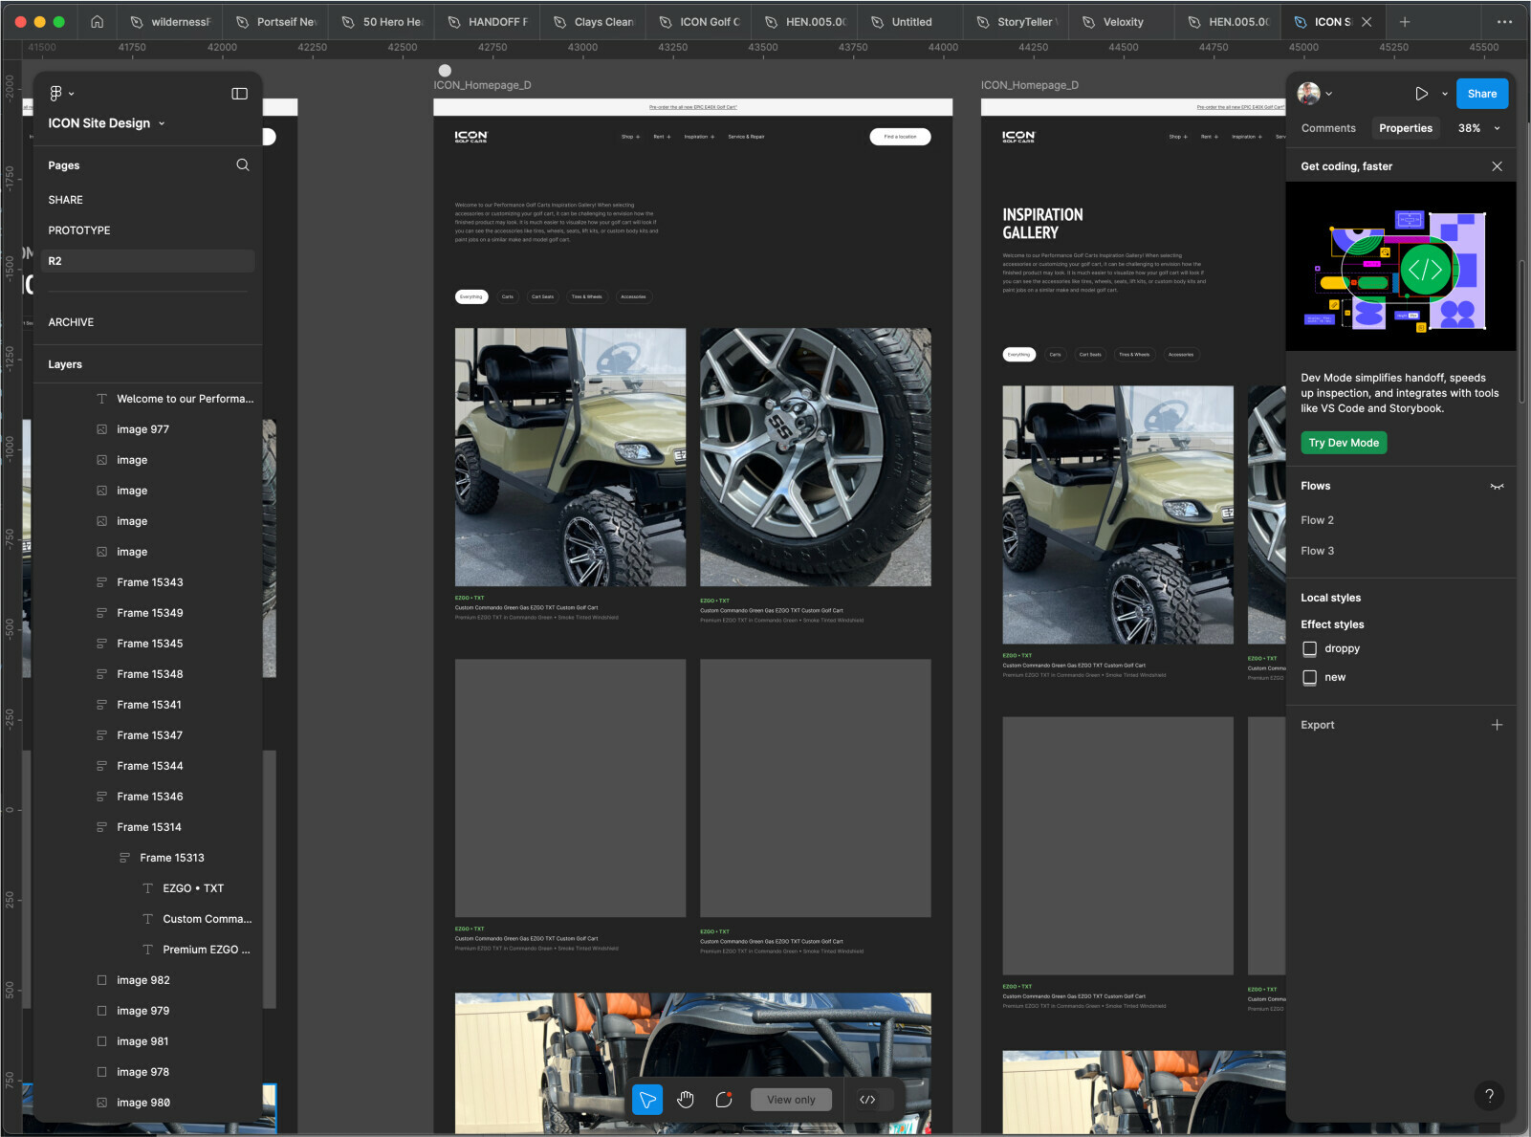This screenshot has height=1137, width=1531.
Task: Select the Frame 15343 layer icon
Action: [101, 582]
